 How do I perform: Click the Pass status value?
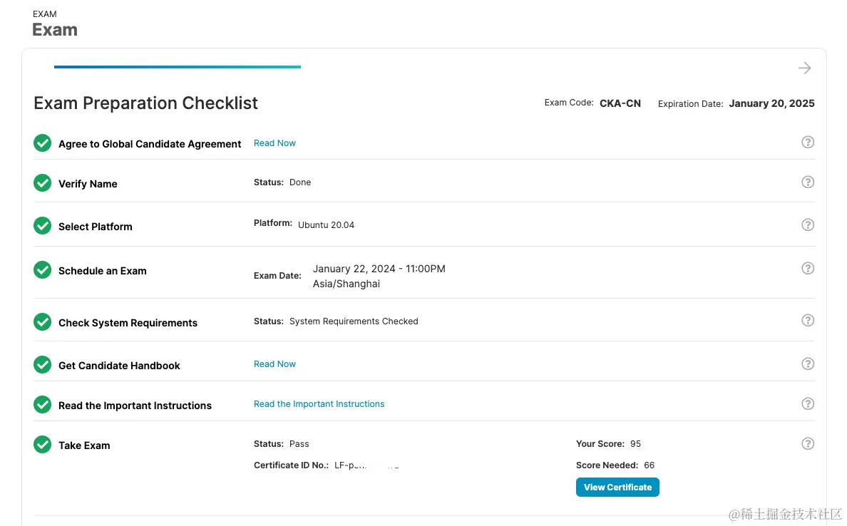click(299, 444)
